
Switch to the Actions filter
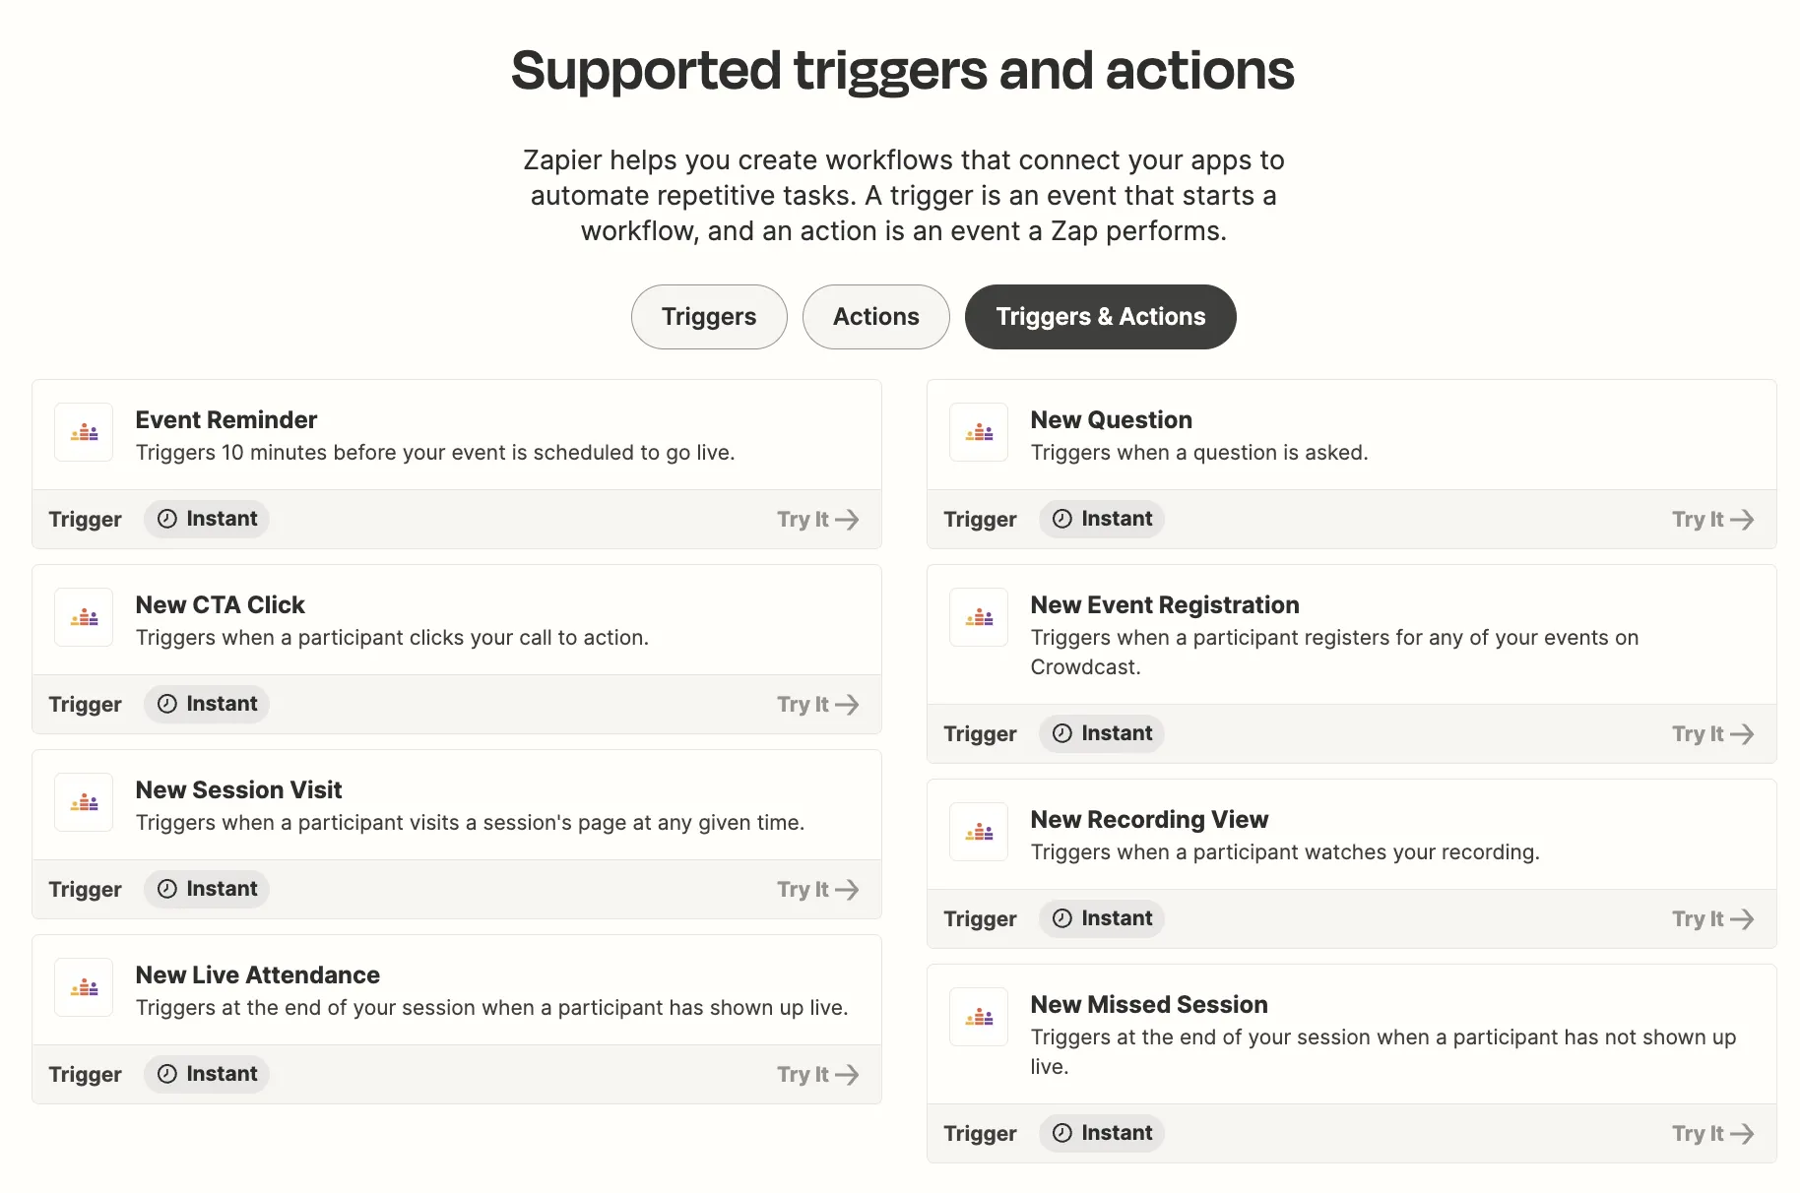874,316
